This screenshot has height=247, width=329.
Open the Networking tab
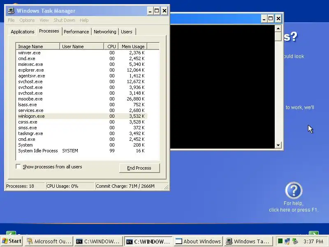click(x=105, y=32)
